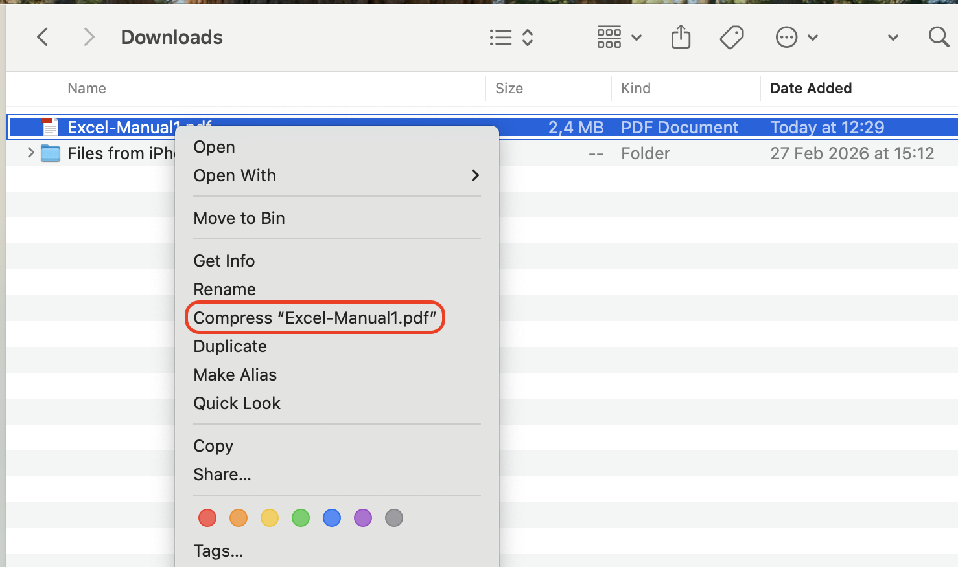Screen dimensions: 958x567
Task: Open search with the magnifier icon
Action: [x=939, y=37]
